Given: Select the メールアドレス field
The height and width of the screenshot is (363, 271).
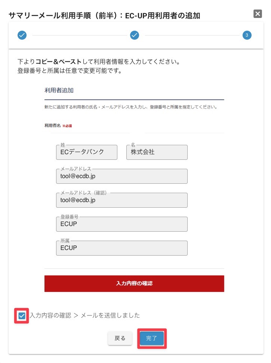Looking at the screenshot, I should (x=121, y=176).
